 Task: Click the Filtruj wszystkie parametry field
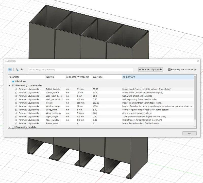81,70
